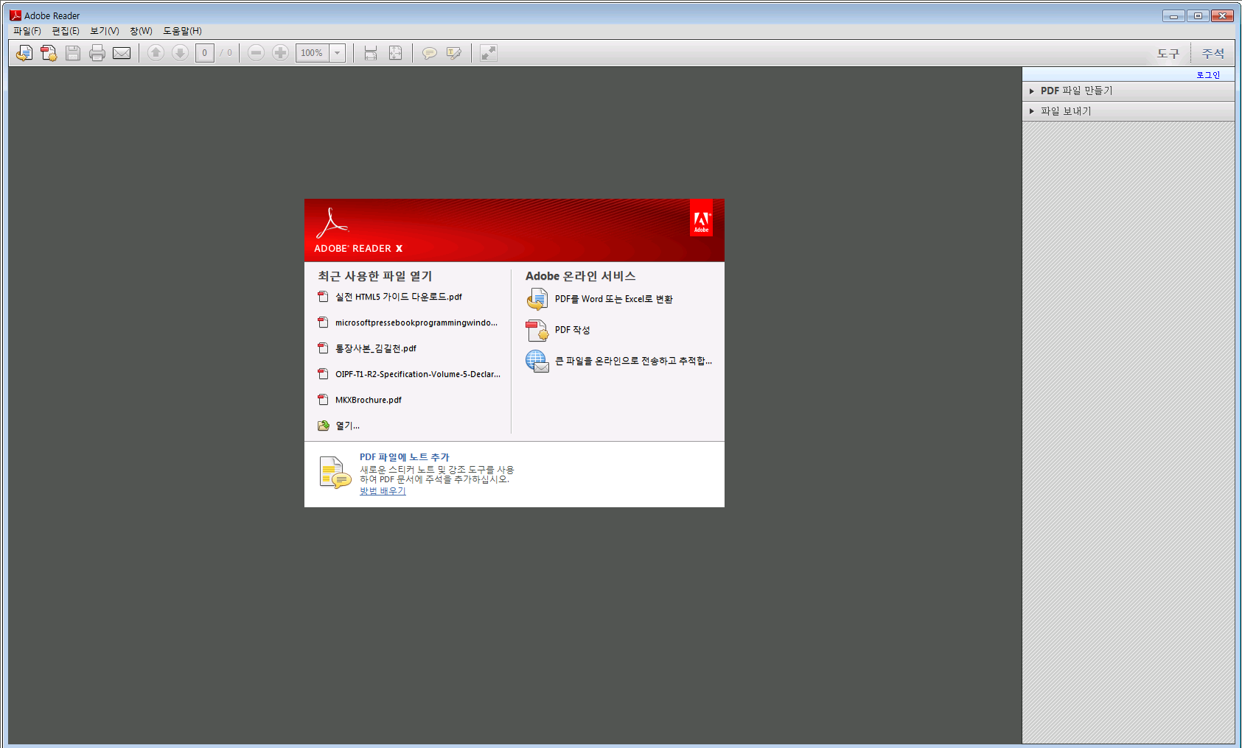This screenshot has height=748, width=1242.
Task: Click the zoom in plus button
Action: point(280,53)
